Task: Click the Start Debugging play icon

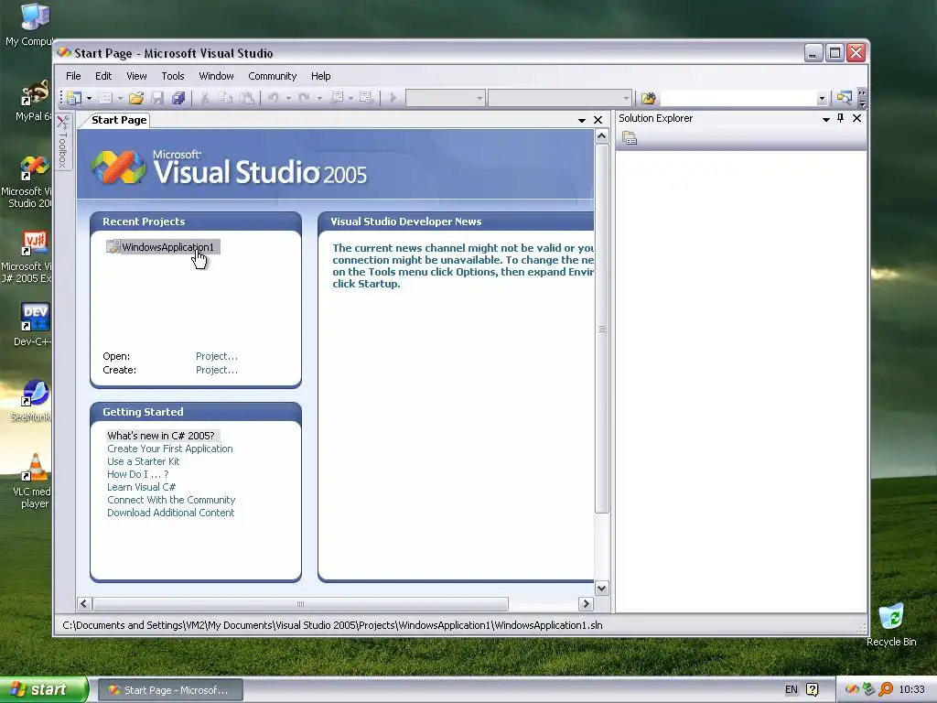Action: [x=393, y=97]
